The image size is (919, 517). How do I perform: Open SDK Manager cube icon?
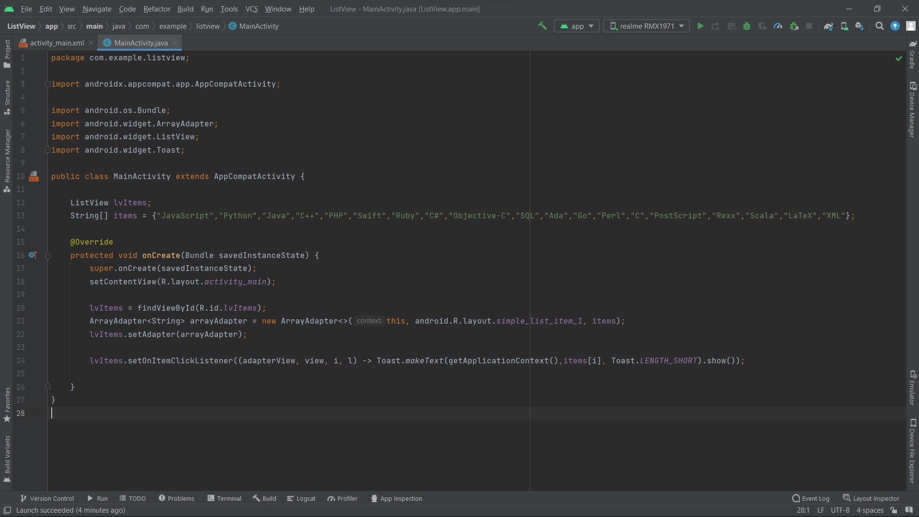click(x=860, y=26)
